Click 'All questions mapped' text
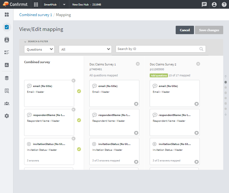This screenshot has height=193, width=229. 103,75
